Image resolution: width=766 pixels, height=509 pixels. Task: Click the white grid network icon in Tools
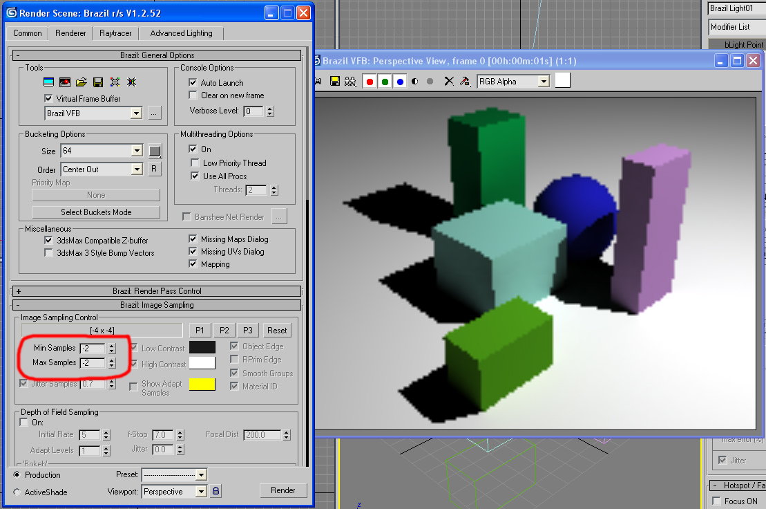115,82
